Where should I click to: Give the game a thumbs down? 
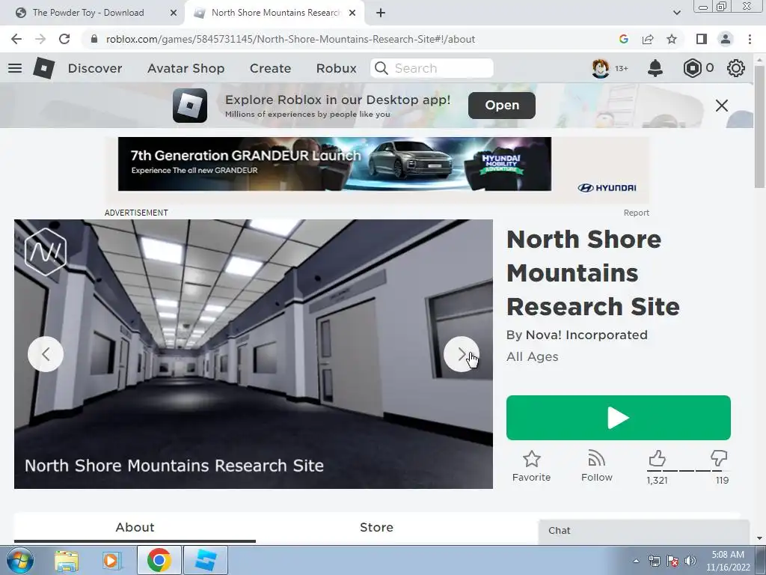719,459
